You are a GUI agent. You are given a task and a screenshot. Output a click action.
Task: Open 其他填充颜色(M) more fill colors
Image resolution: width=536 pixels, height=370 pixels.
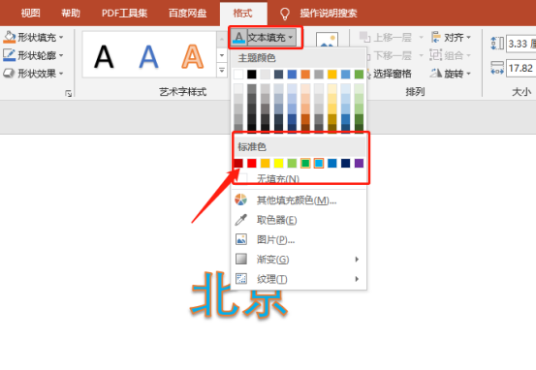click(299, 200)
